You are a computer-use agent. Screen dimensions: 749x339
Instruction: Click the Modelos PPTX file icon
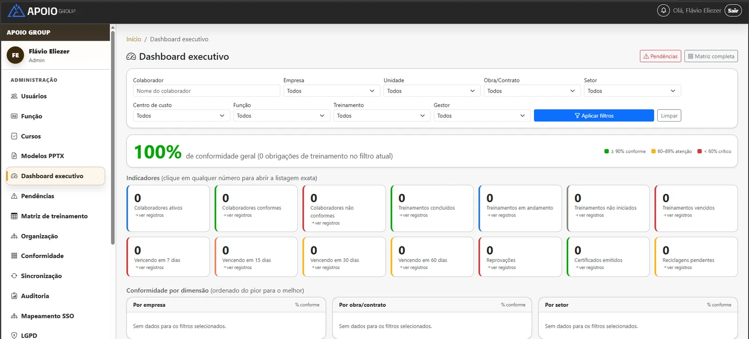[x=14, y=156]
